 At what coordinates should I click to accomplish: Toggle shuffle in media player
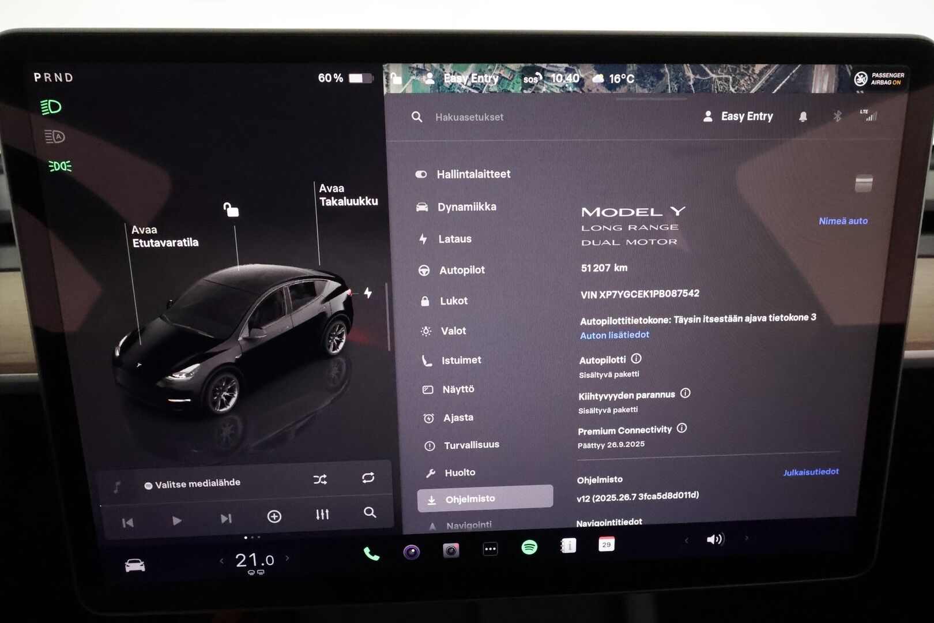tap(320, 479)
